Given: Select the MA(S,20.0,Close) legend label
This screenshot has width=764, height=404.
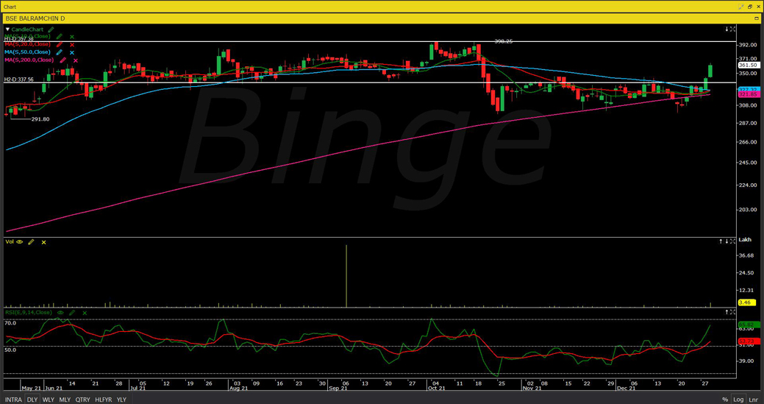Looking at the screenshot, I should pyautogui.click(x=28, y=44).
